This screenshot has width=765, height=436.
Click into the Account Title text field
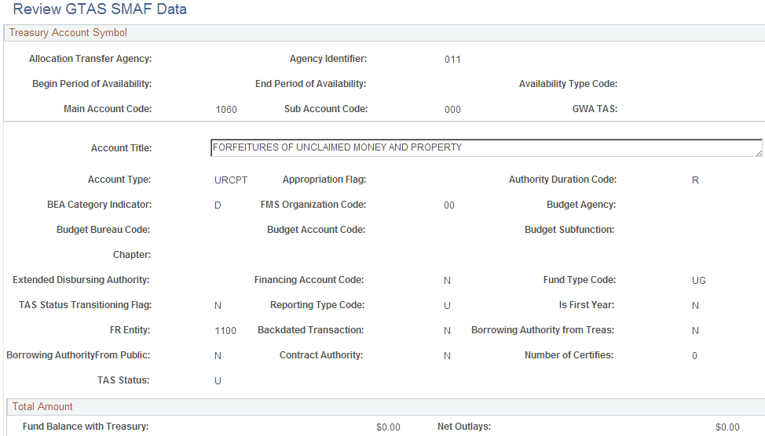click(x=486, y=148)
